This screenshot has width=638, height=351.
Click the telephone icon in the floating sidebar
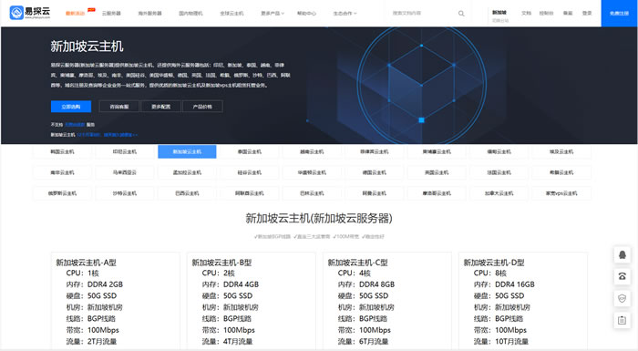(x=623, y=276)
